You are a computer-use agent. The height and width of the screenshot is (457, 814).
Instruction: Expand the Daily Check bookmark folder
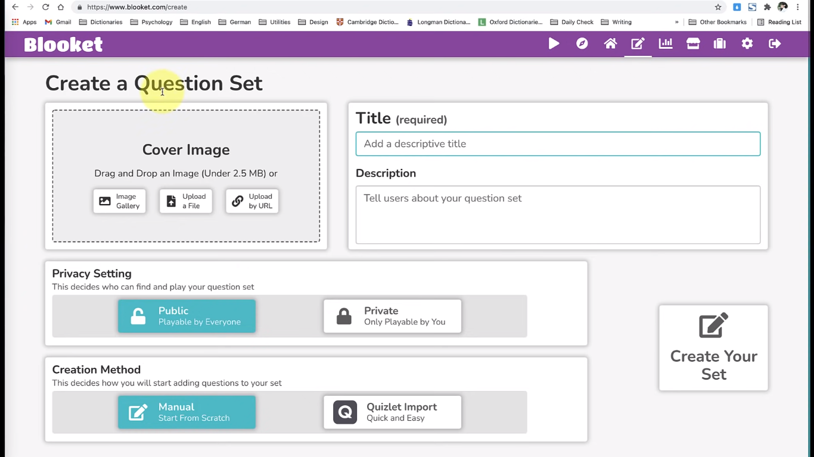pos(571,22)
